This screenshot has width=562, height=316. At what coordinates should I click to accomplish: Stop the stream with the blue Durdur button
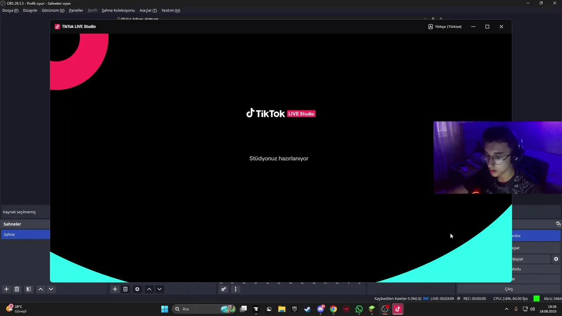pyautogui.click(x=536, y=236)
